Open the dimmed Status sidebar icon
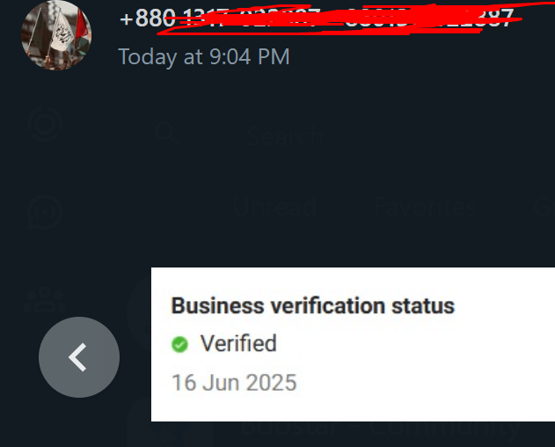Screen dimensions: 555x447 (x=45, y=125)
